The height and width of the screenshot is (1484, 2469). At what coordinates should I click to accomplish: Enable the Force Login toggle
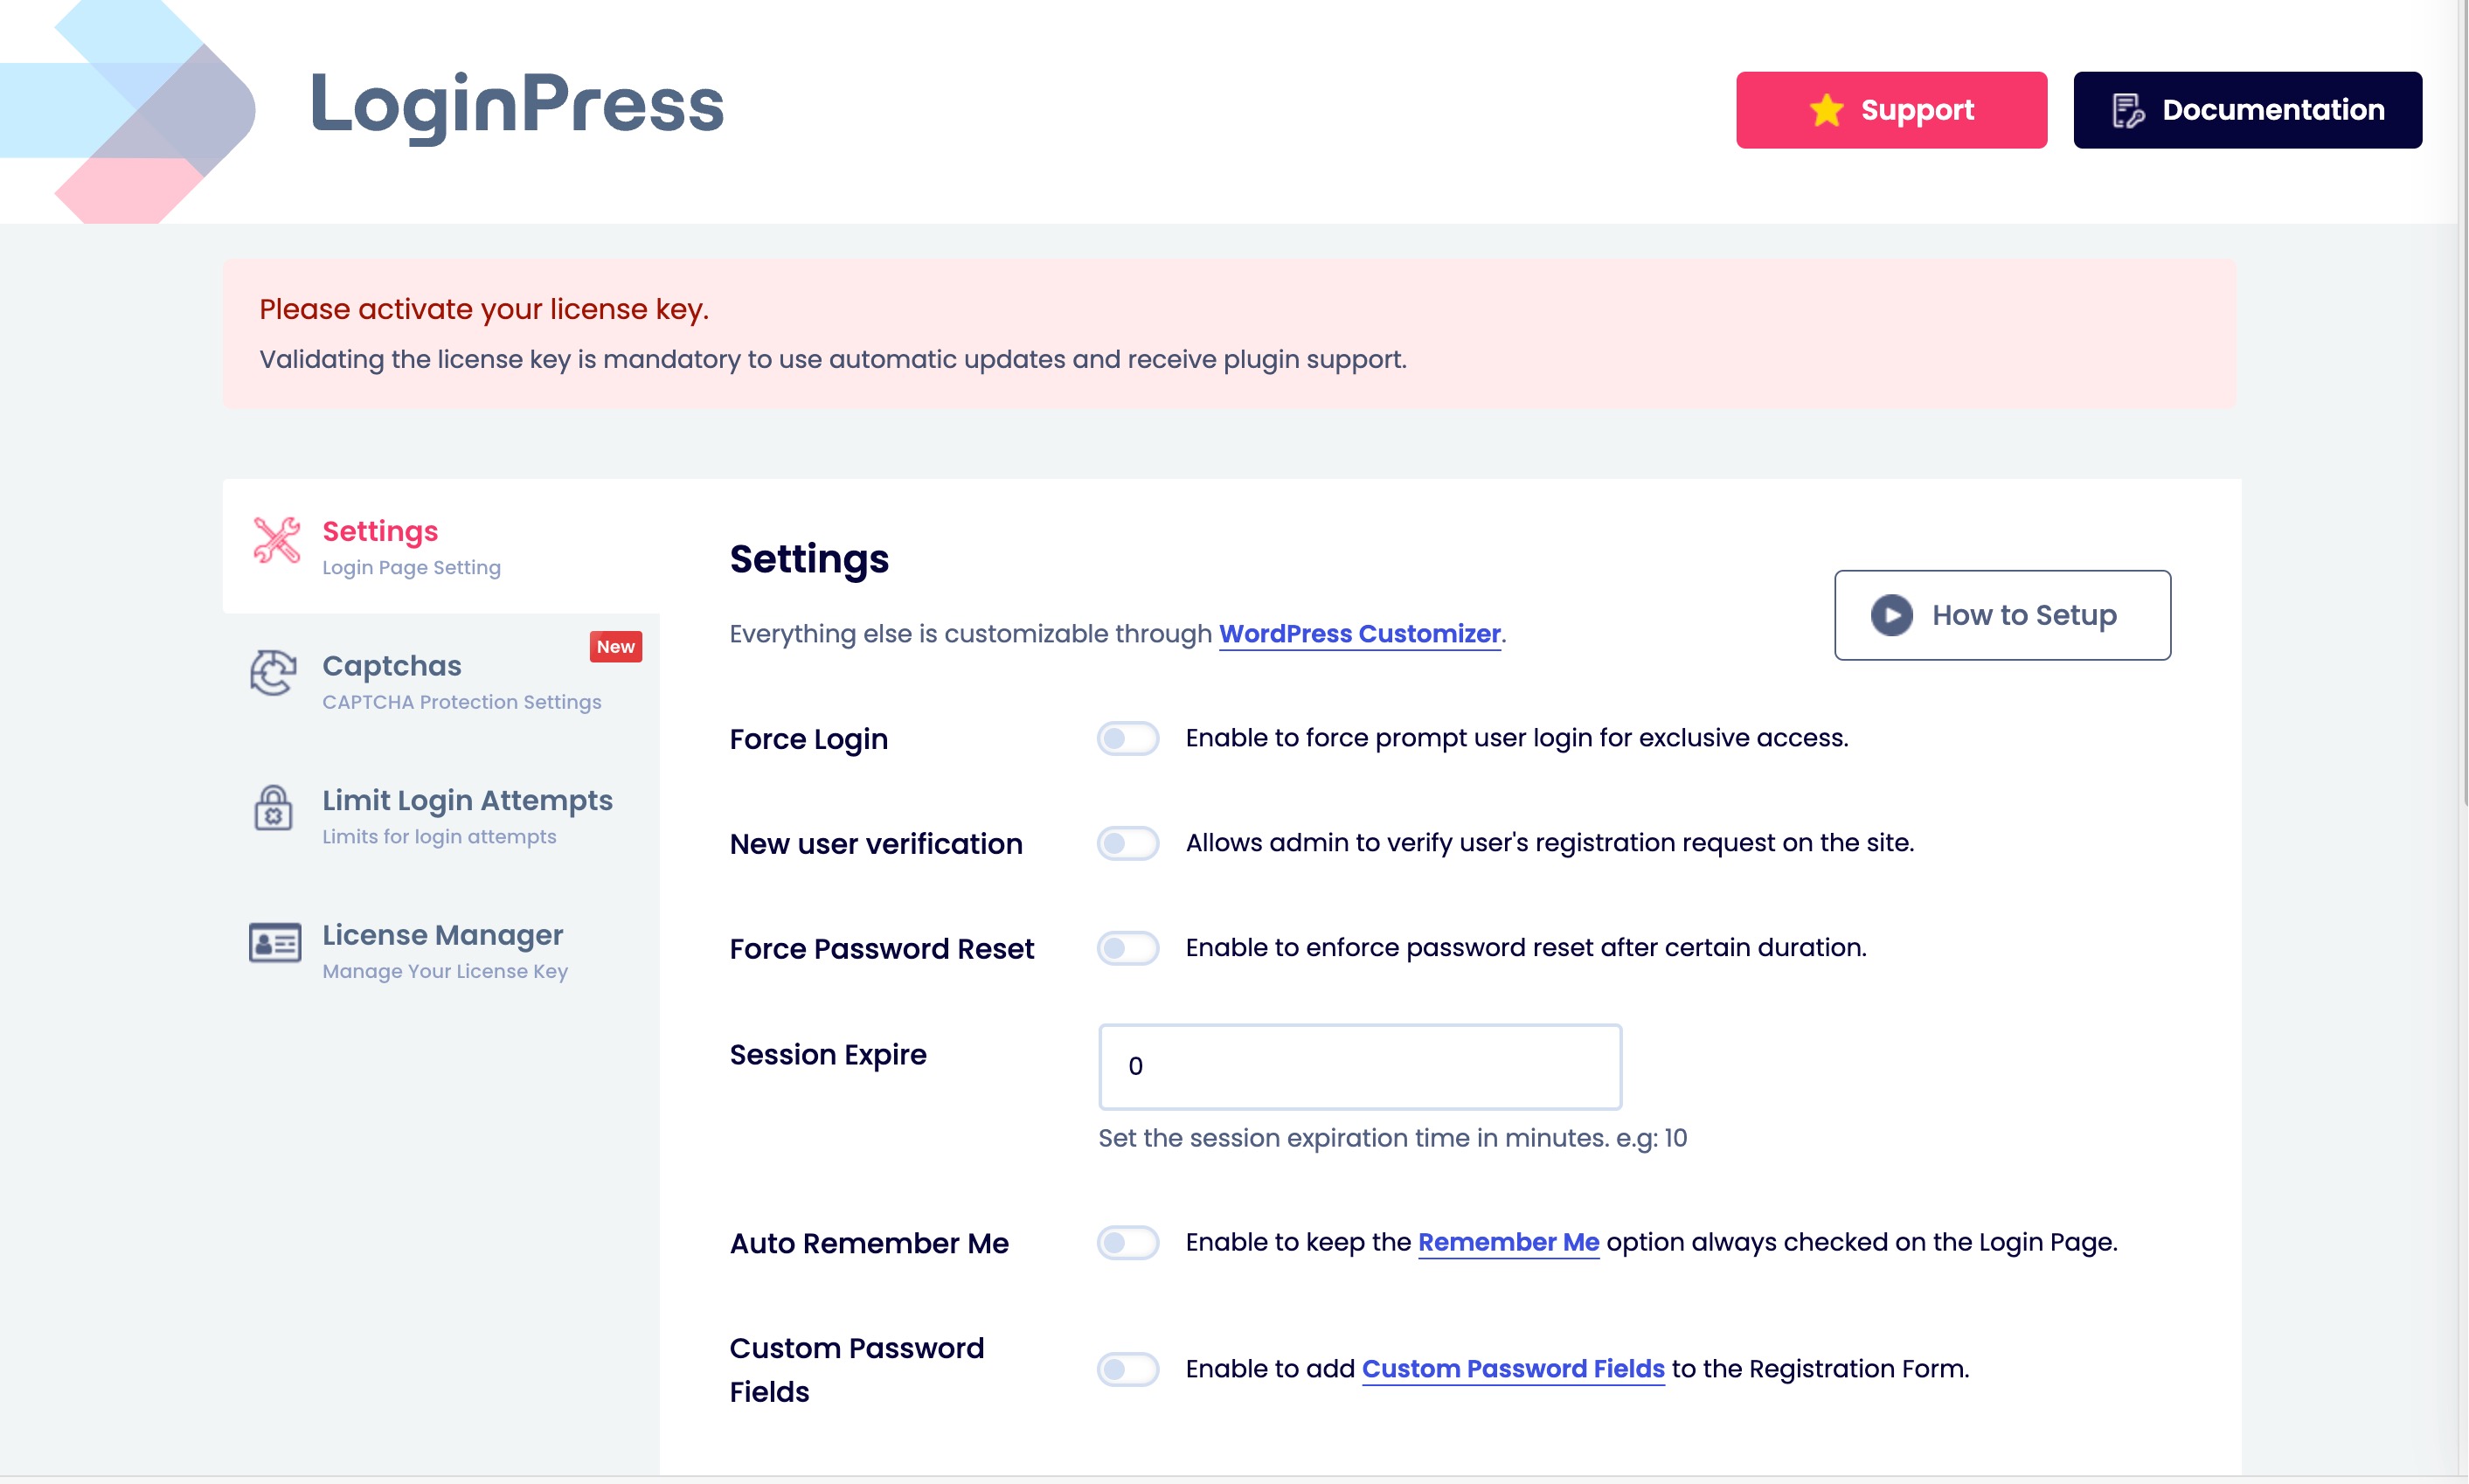coord(1127,739)
